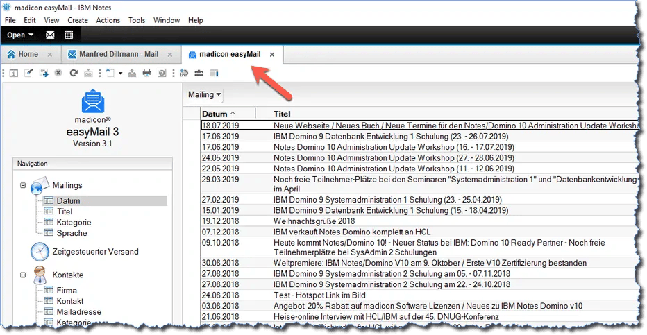
Task: Collapse the Kontakte tree node
Action: pos(23,275)
